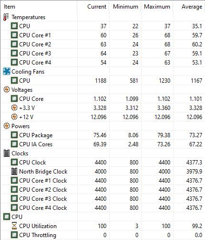The height and width of the screenshot is (240, 205).
Task: Click the +3.3 V lightning icon
Action: (14, 108)
